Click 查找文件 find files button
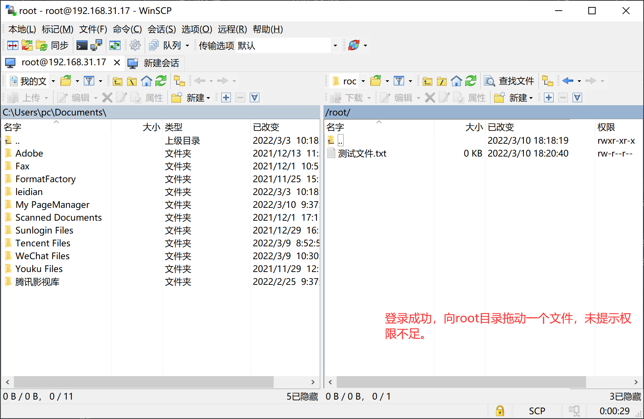Image resolution: width=644 pixels, height=419 pixels. (x=509, y=81)
